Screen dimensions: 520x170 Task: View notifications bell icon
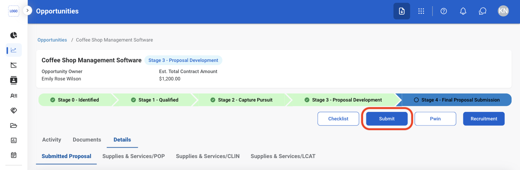tap(463, 11)
